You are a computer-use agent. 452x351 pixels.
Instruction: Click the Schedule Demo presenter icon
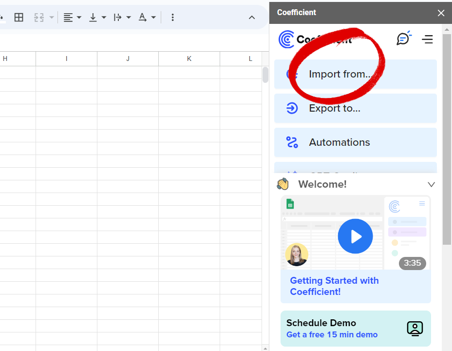[x=415, y=329]
